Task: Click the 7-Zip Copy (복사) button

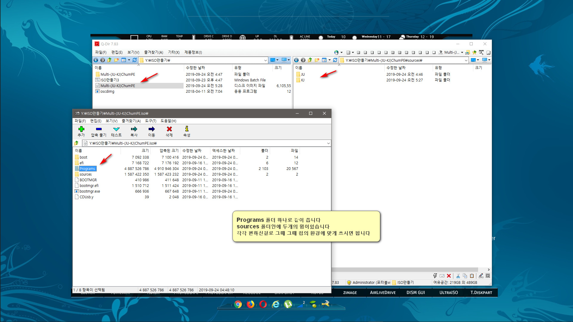Action: (134, 131)
